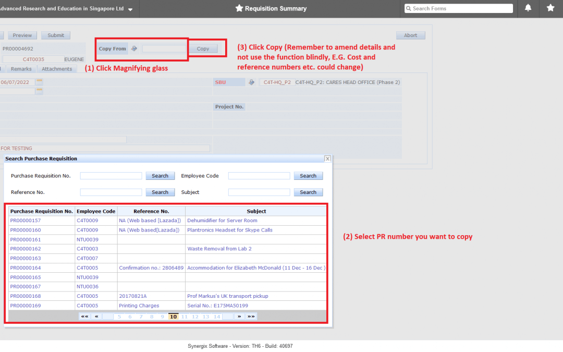
Task: Select requisition PR00000168
Action: pos(26,296)
